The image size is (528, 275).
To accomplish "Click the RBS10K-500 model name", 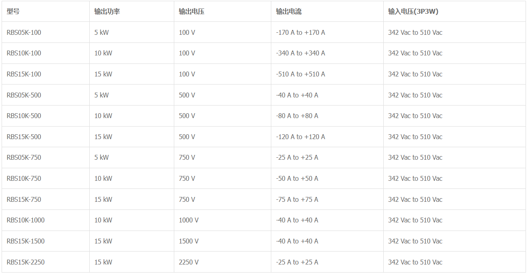I will click(x=24, y=116).
